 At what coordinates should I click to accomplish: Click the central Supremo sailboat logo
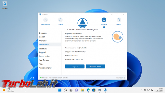(x=82, y=23)
